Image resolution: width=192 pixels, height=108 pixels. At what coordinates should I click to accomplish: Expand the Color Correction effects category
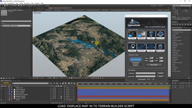(x=172, y=40)
